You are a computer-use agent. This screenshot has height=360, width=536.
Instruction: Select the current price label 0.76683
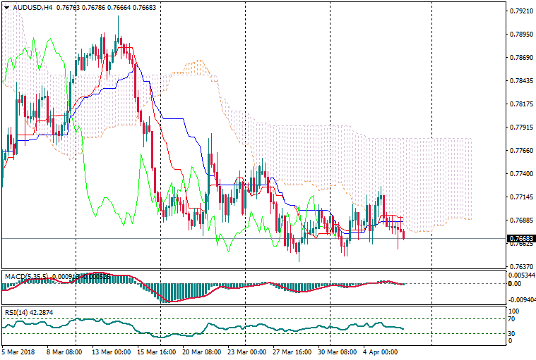(520, 239)
